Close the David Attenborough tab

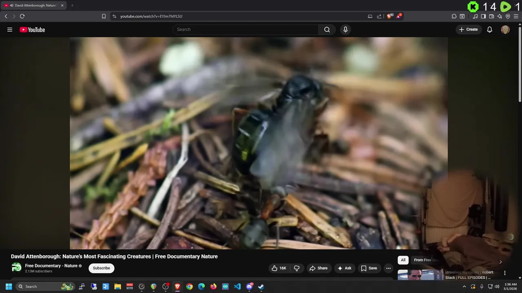(62, 5)
